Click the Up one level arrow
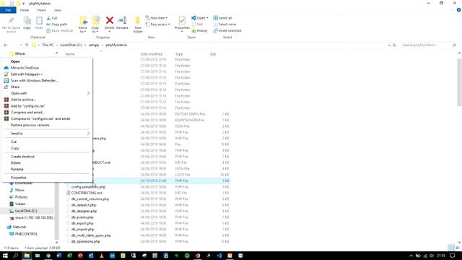This screenshot has height=260, width=462. point(27,45)
